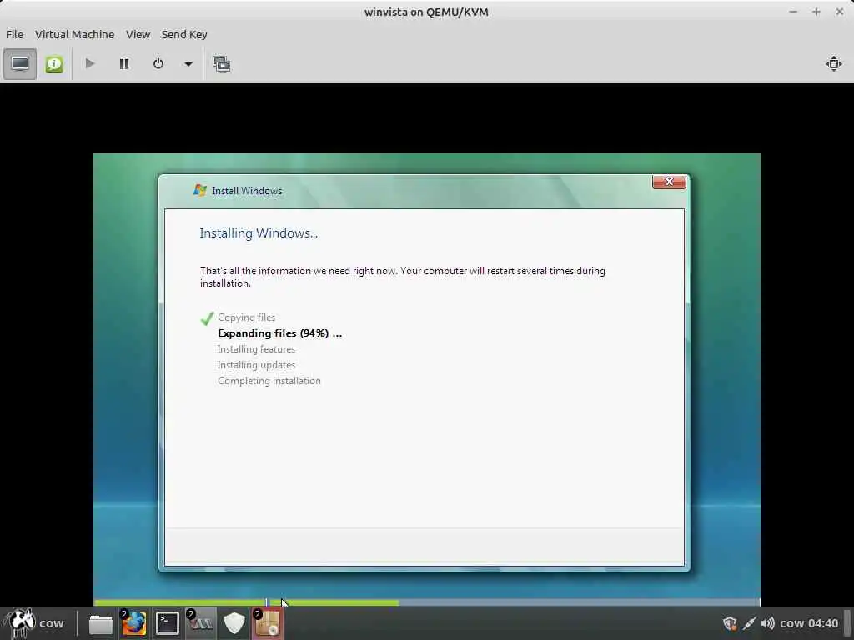Open the package installer taskbar item

click(x=267, y=623)
